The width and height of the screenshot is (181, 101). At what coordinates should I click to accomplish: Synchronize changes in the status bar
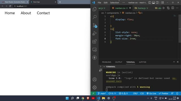pyautogui.click(x=112, y=93)
